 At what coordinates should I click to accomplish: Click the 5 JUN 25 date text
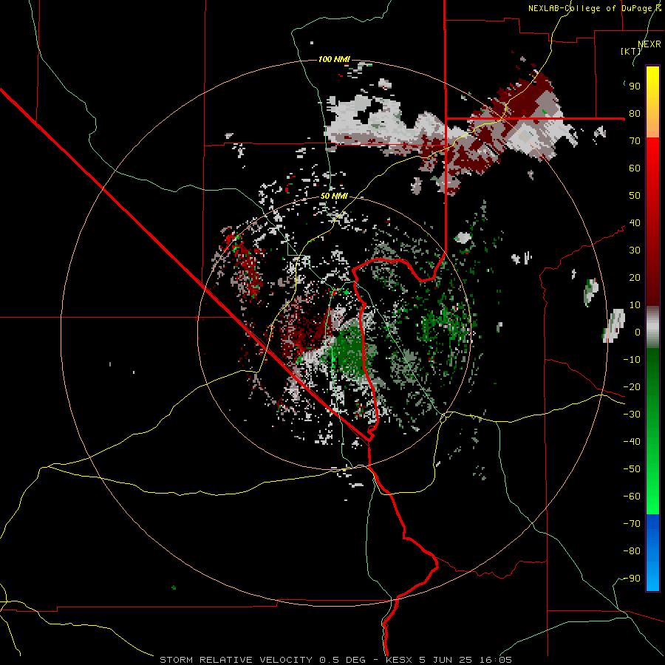446,660
